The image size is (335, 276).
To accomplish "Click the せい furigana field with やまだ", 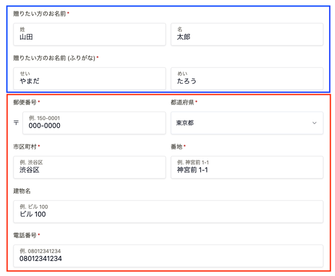I will [89, 78].
